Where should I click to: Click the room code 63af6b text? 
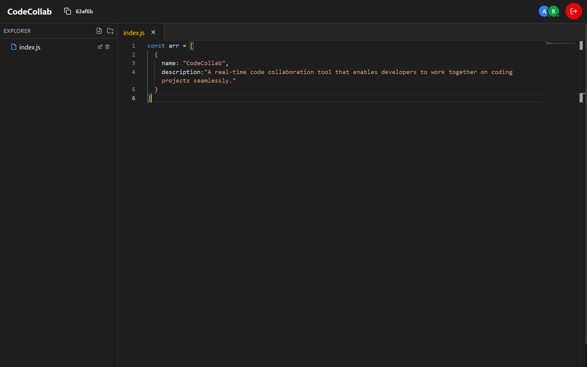[x=84, y=11]
